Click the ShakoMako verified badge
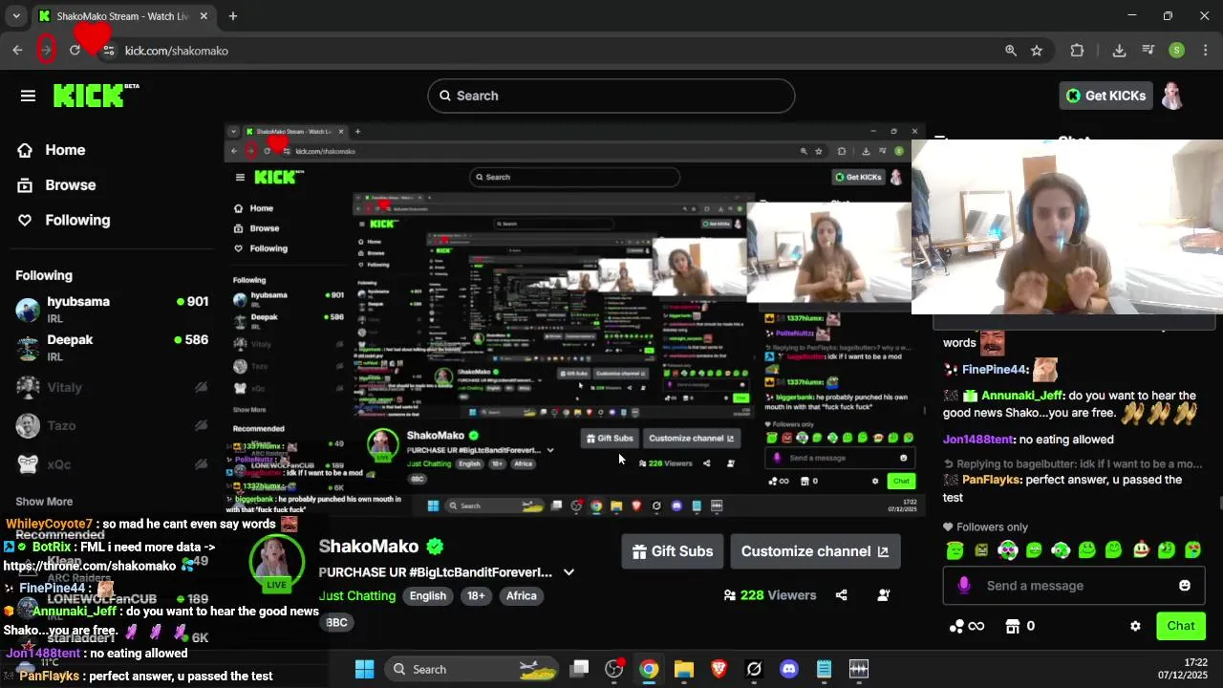This screenshot has width=1223, height=688. (435, 547)
